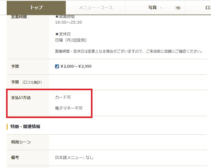Open the 写真 tab dropdown arrow

coord(160,8)
